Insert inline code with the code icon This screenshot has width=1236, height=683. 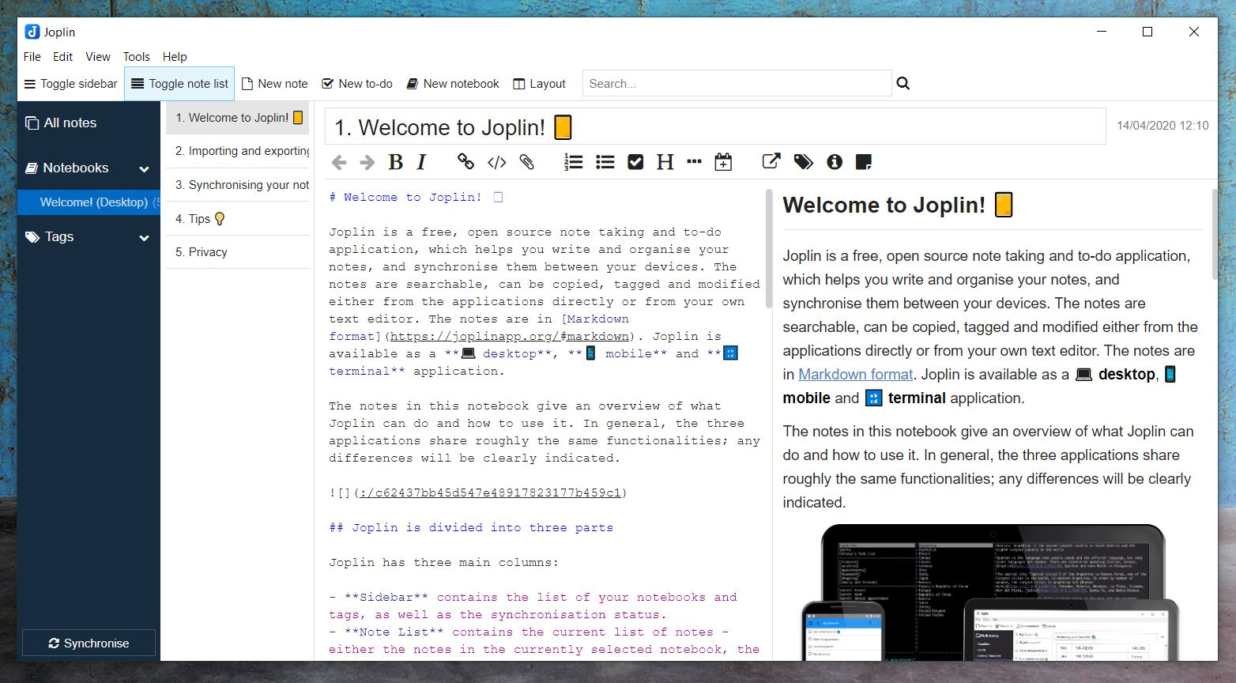(x=496, y=162)
